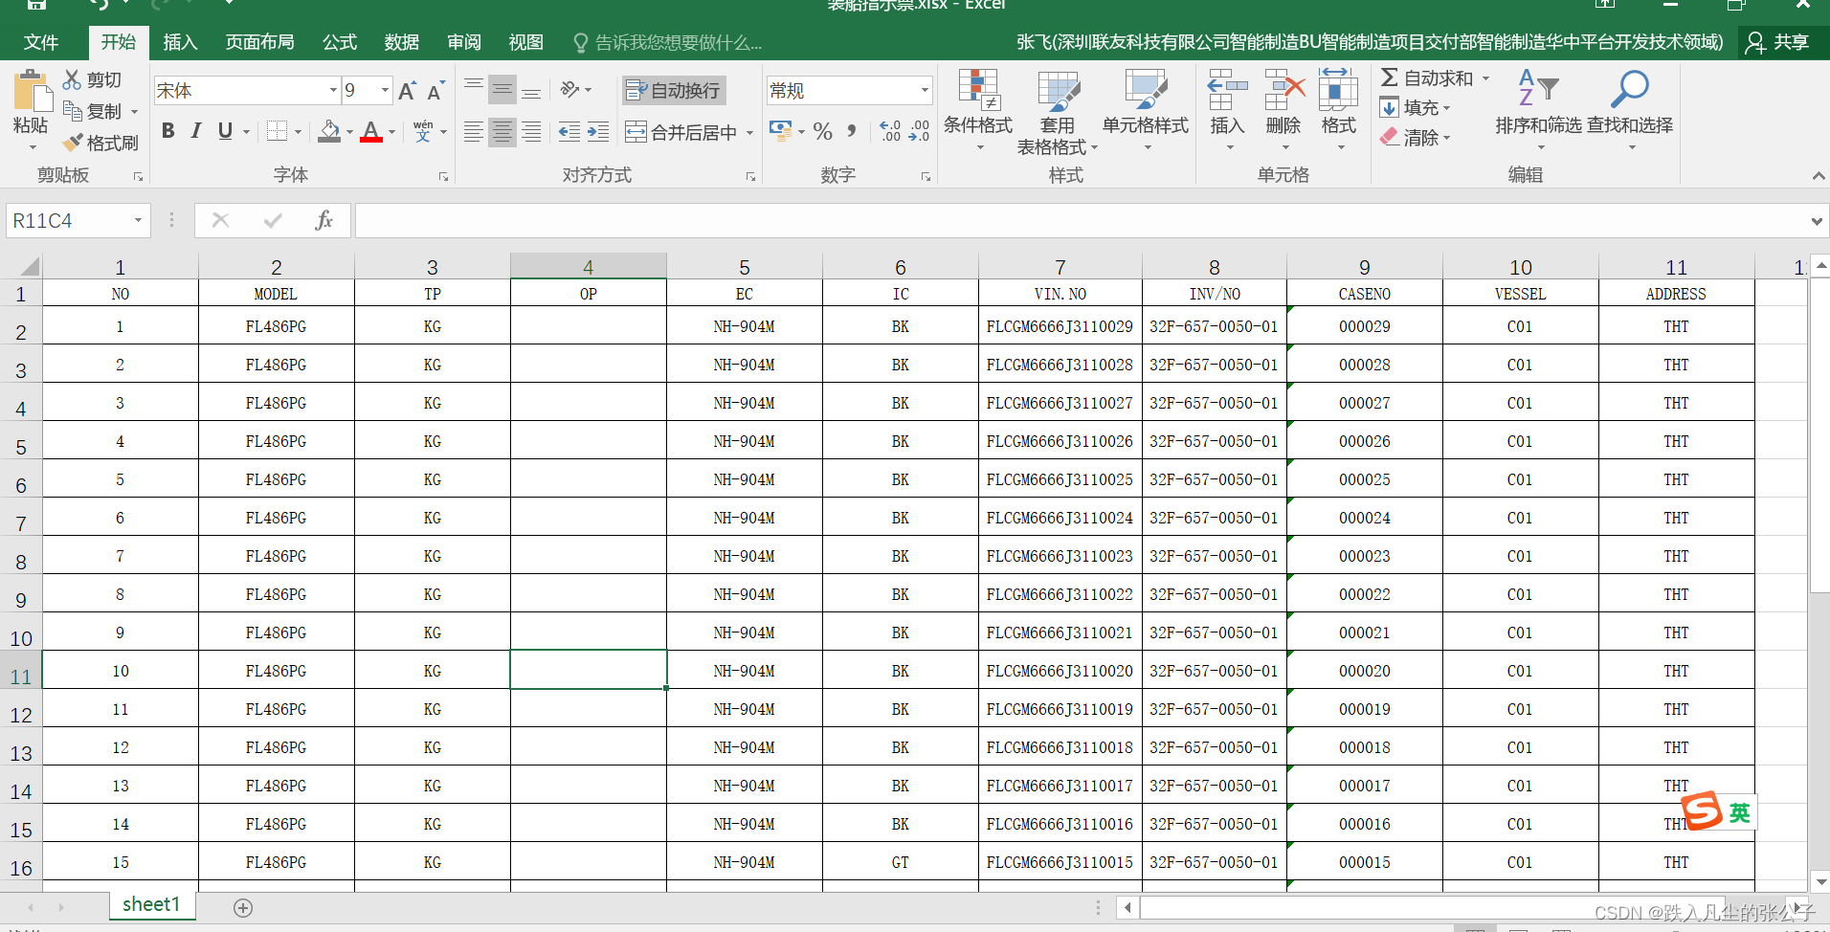1830x932 pixels.
Task: Click the Paste clipboard icon
Action: [32, 92]
